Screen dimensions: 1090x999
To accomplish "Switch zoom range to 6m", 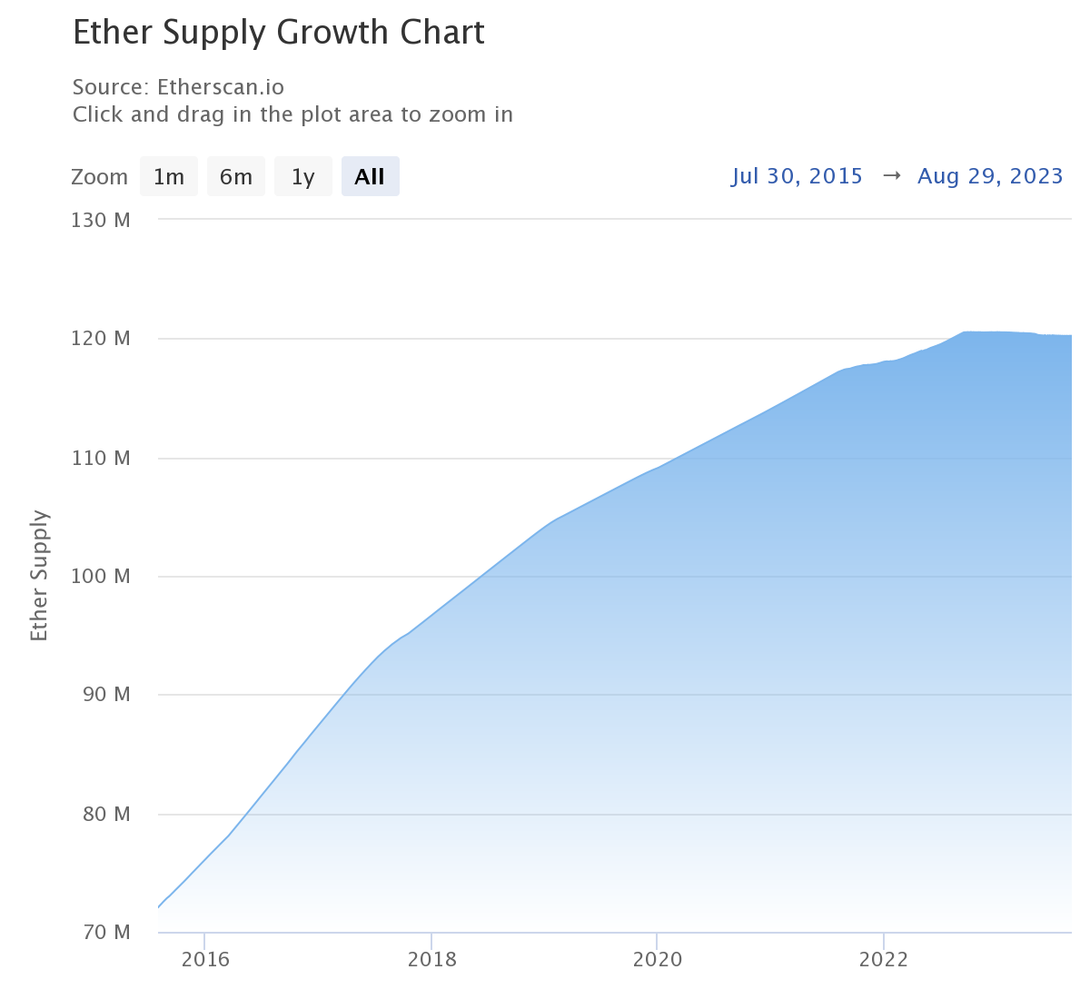I will point(236,177).
